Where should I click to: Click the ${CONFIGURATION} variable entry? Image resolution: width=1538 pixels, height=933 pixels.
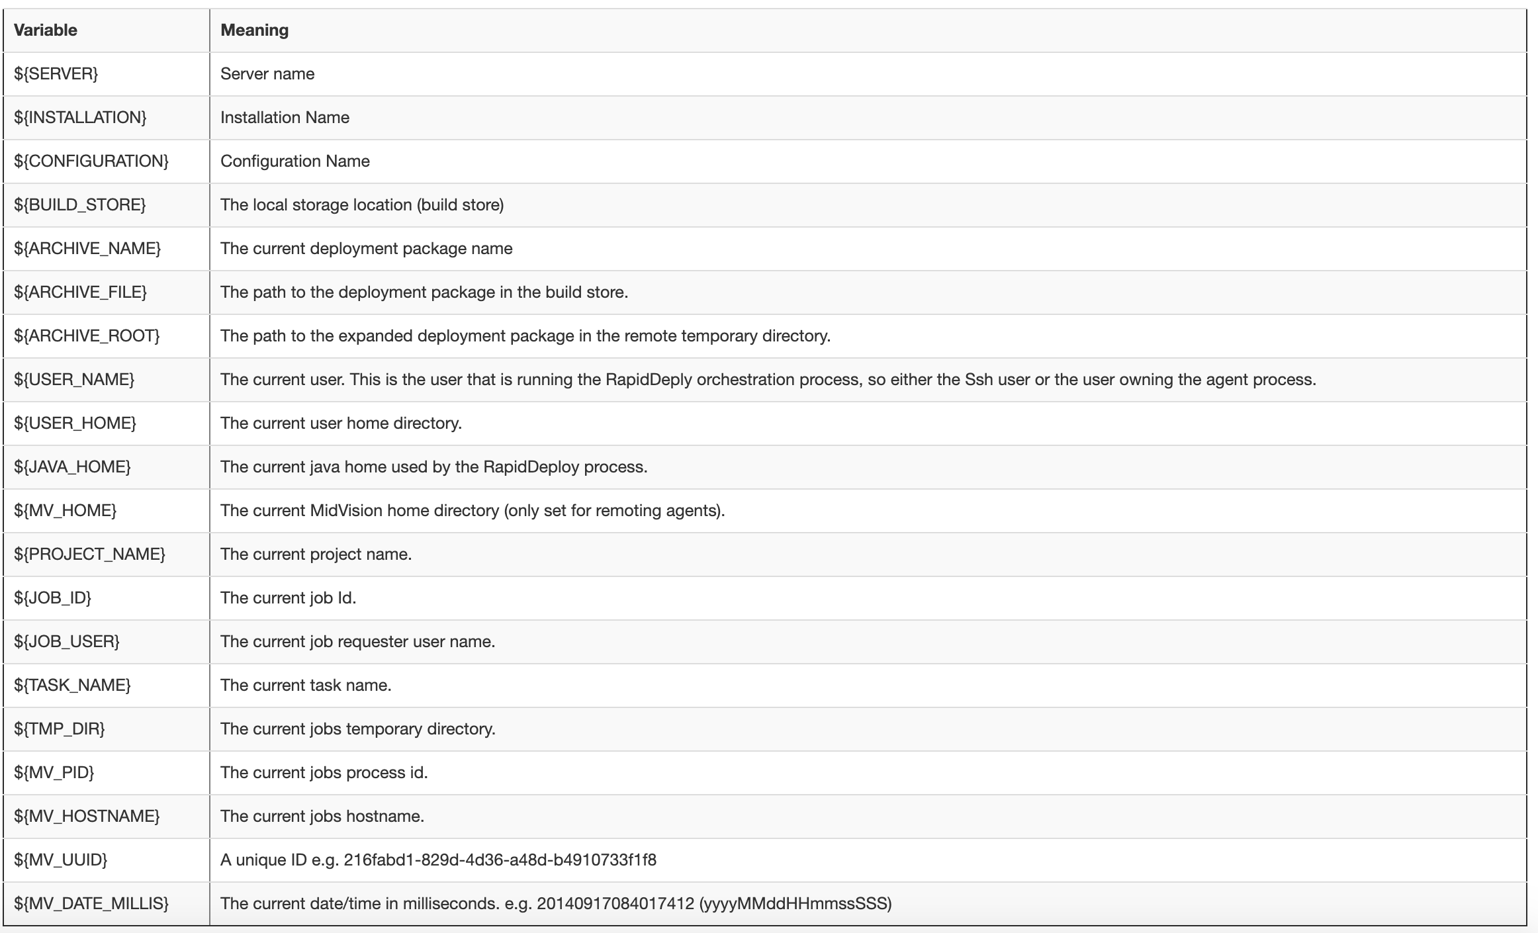pyautogui.click(x=91, y=161)
